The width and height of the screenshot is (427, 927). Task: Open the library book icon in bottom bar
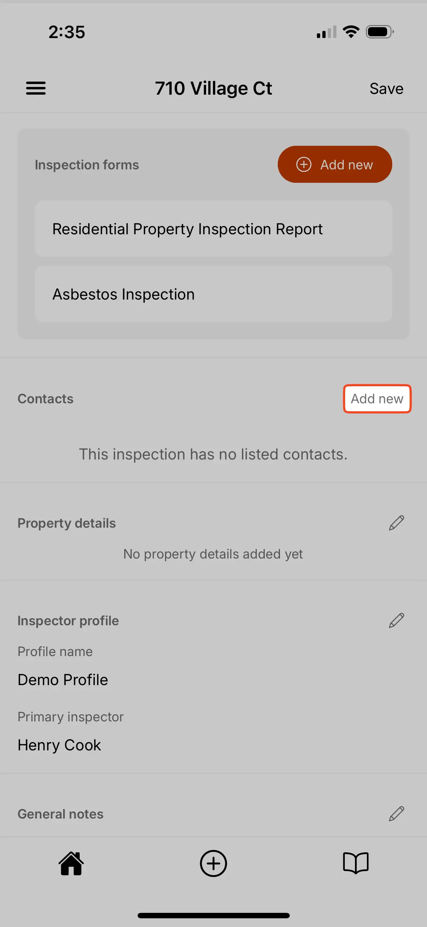(356, 864)
